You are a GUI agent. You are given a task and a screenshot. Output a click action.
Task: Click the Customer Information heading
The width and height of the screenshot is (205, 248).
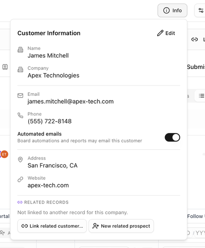[x=49, y=33]
